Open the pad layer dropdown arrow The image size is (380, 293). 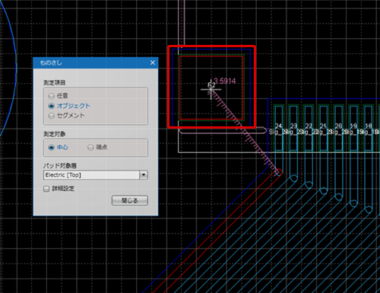click(x=144, y=175)
